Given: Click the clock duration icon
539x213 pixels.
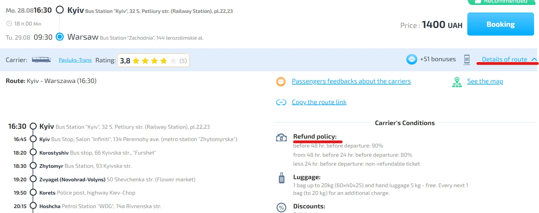Looking at the screenshot, I should (x=9, y=24).
